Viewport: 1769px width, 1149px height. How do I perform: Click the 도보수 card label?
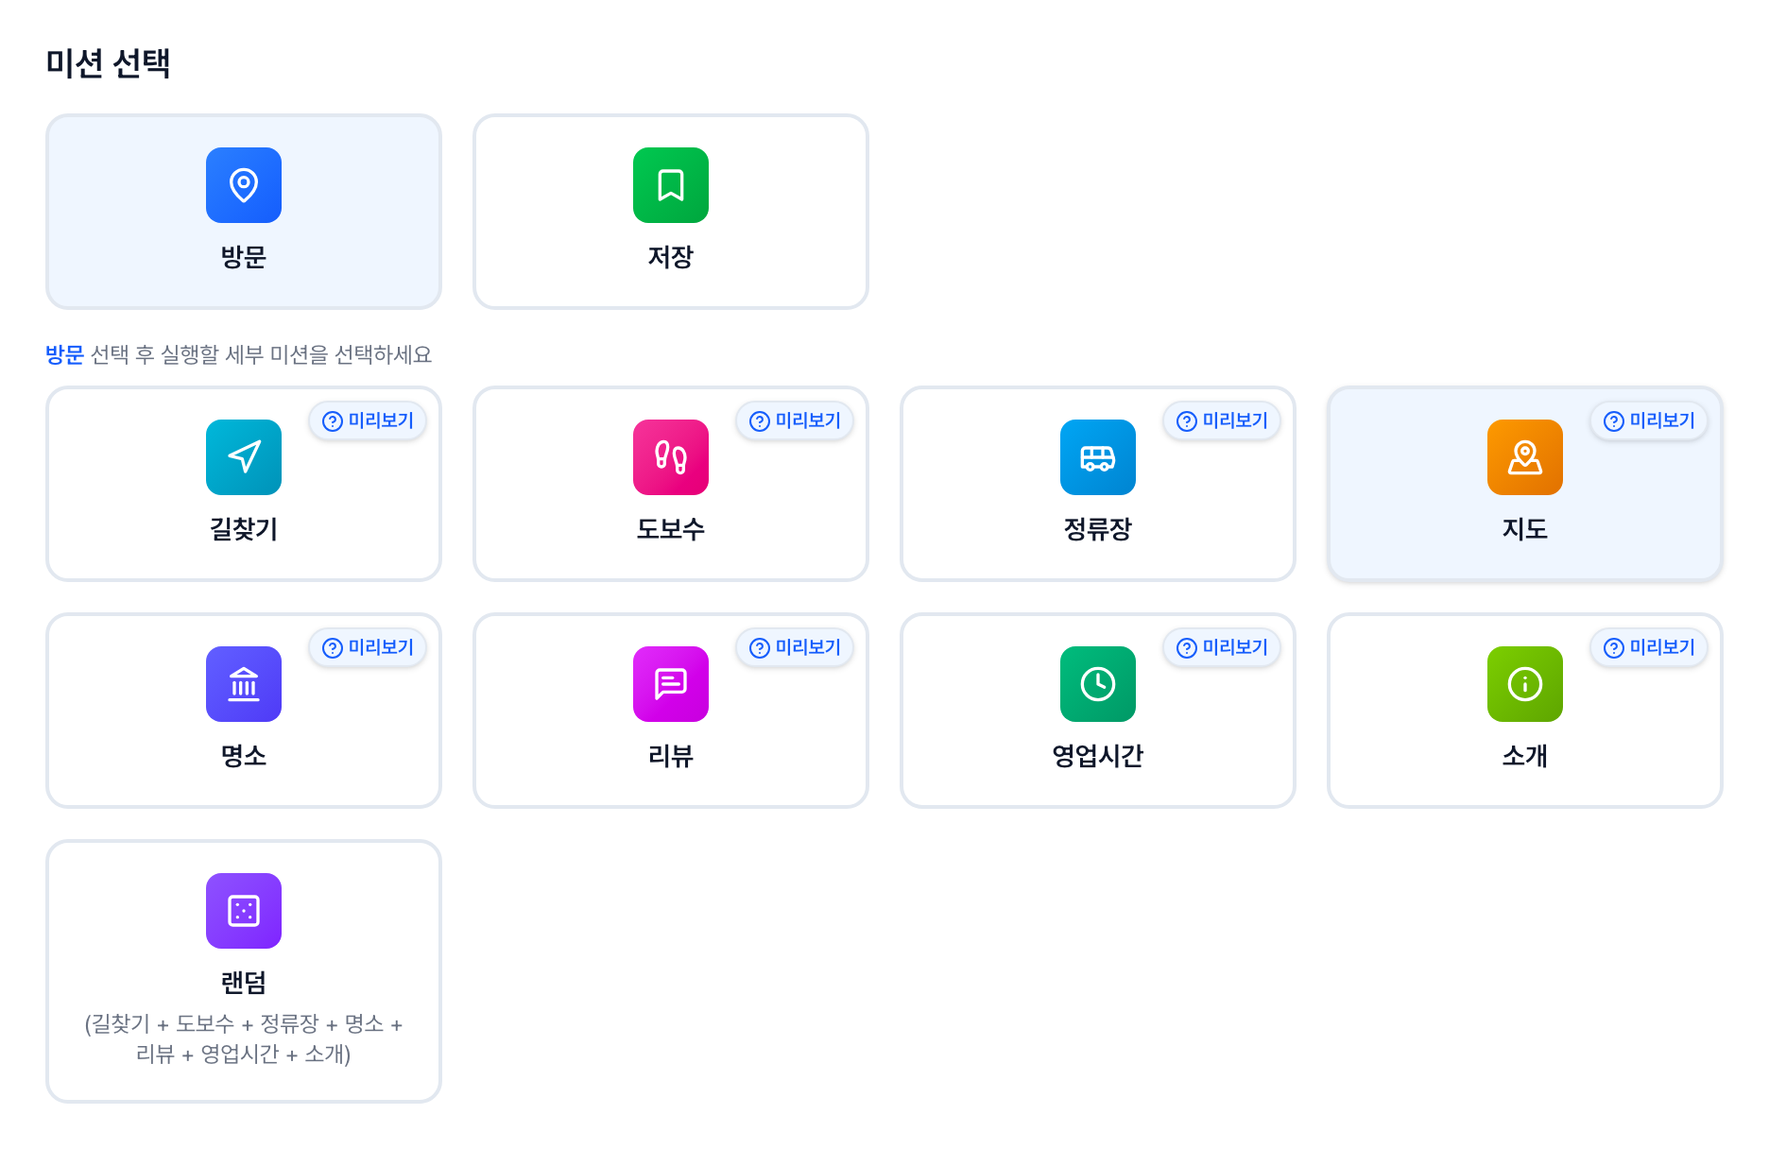tap(671, 529)
